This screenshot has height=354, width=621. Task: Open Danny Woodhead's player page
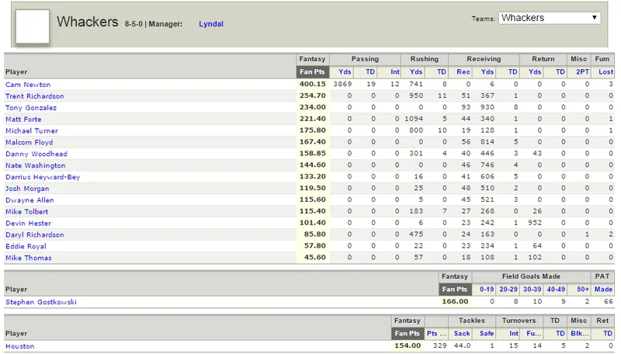[x=36, y=154]
